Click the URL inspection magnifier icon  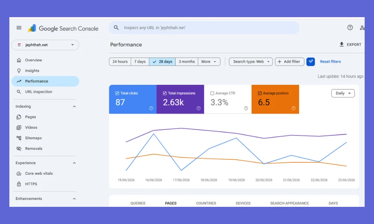(x=19, y=91)
